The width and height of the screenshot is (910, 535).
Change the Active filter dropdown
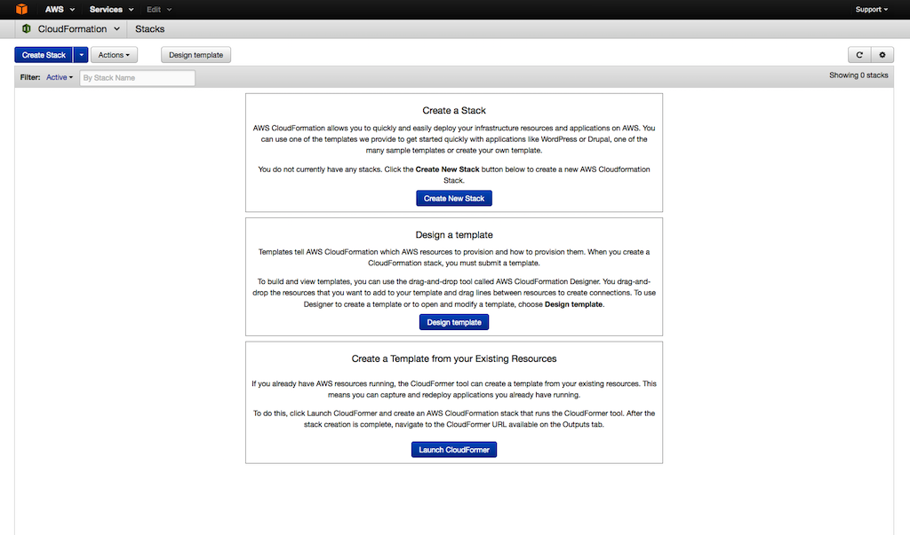60,77
